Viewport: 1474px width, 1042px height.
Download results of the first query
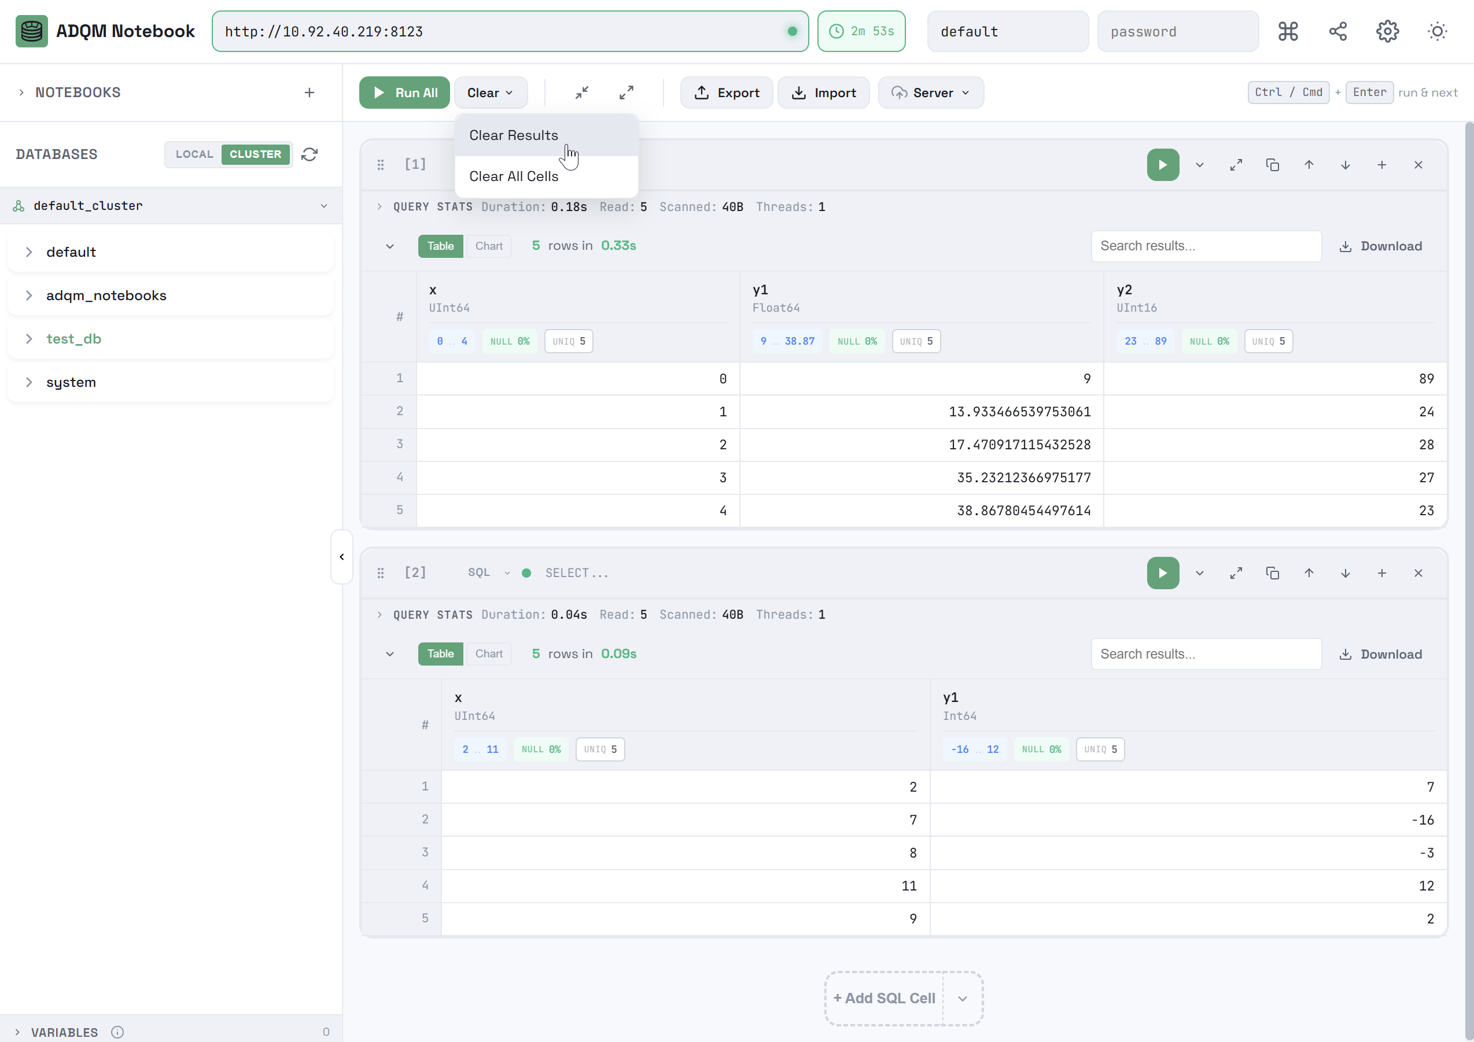tap(1381, 246)
